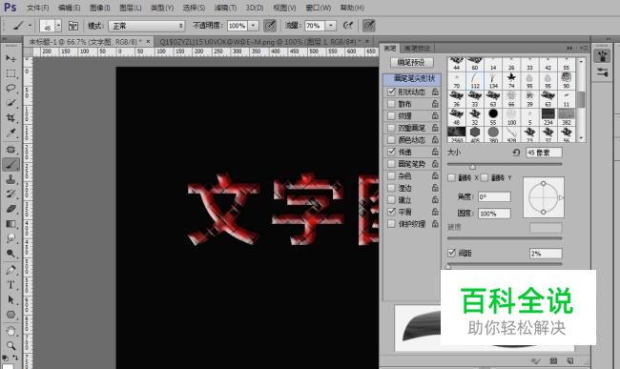Enable 颜色动态 color dynamics checkbox
This screenshot has width=620, height=369.
click(x=391, y=140)
